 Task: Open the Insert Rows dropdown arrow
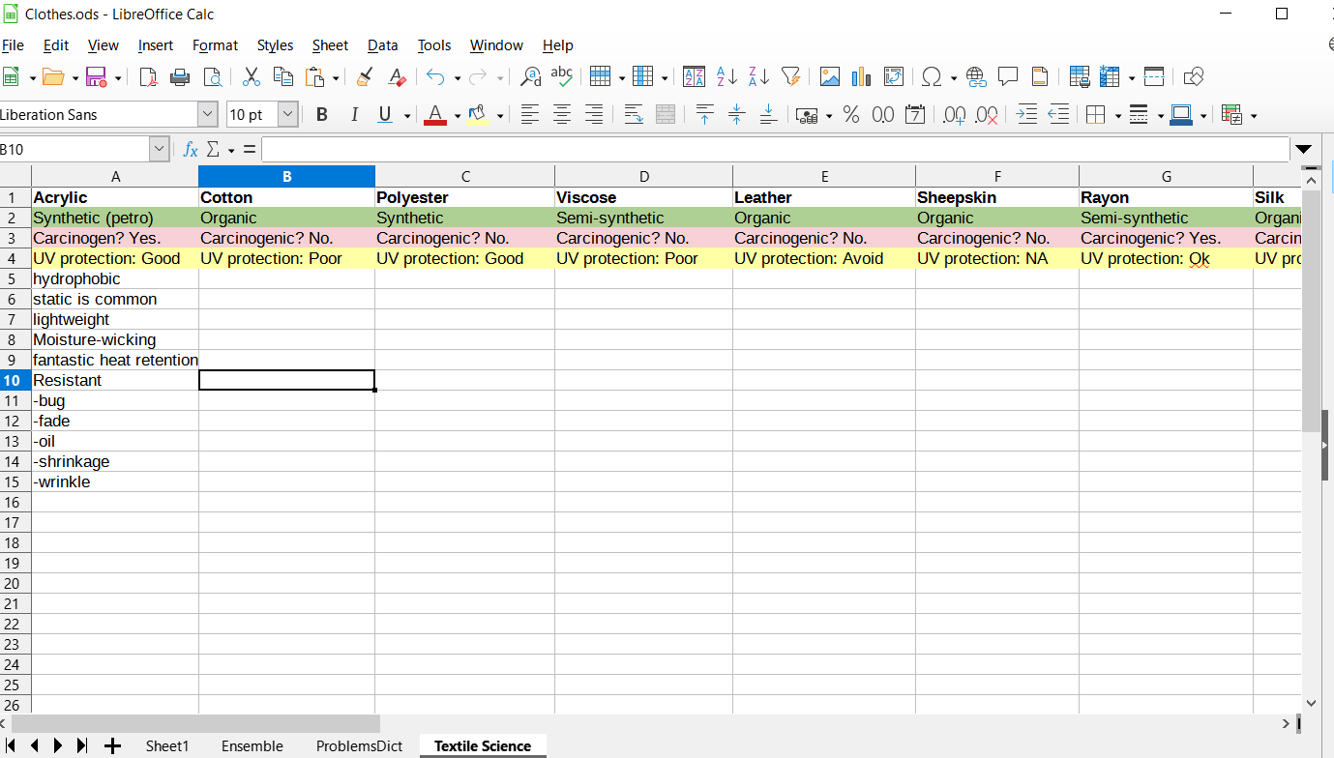click(x=620, y=77)
